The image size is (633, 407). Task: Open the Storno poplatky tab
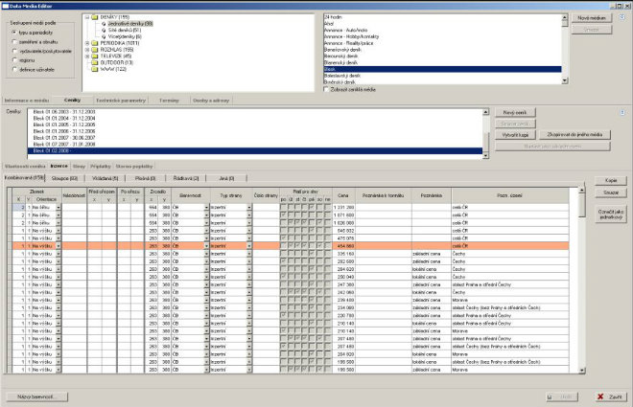click(134, 166)
